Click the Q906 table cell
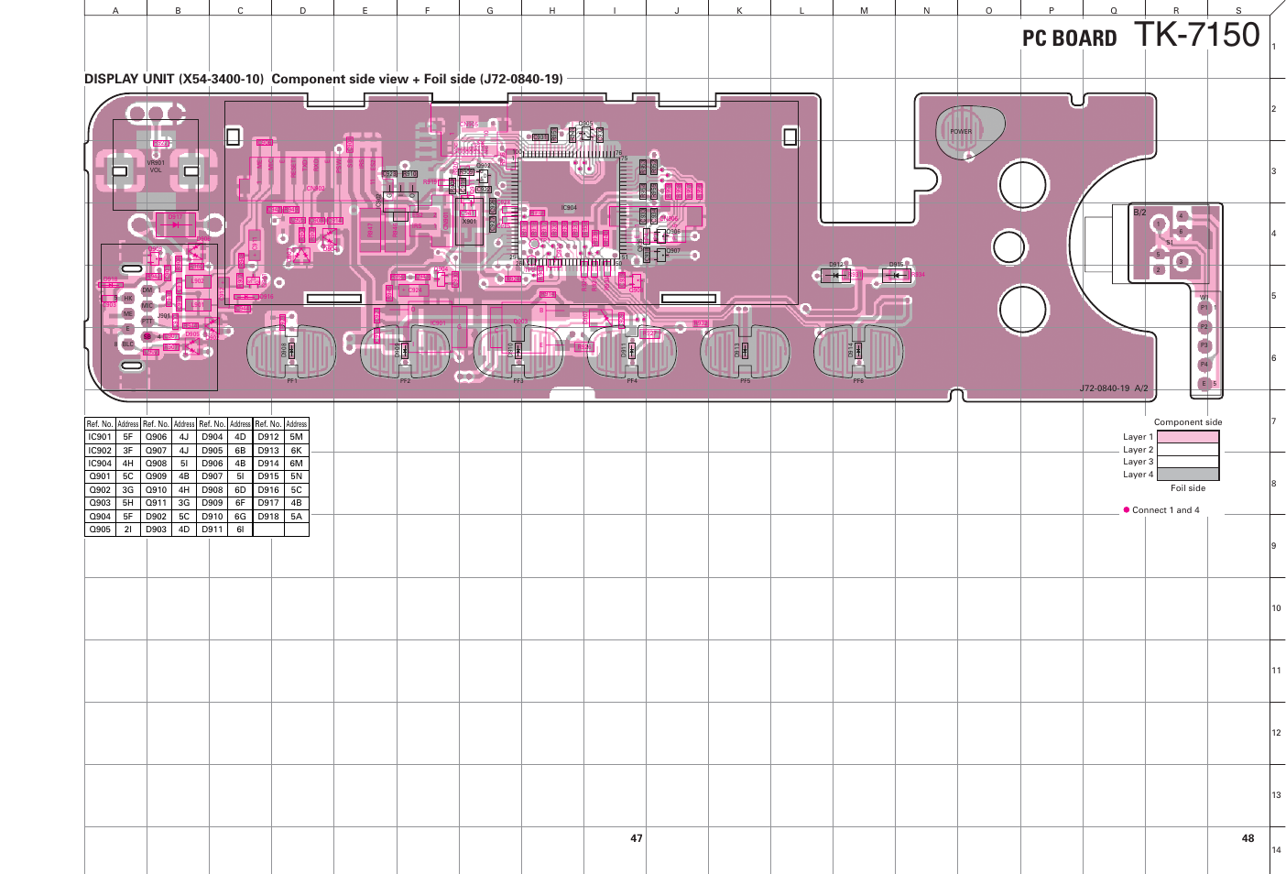 (x=157, y=437)
